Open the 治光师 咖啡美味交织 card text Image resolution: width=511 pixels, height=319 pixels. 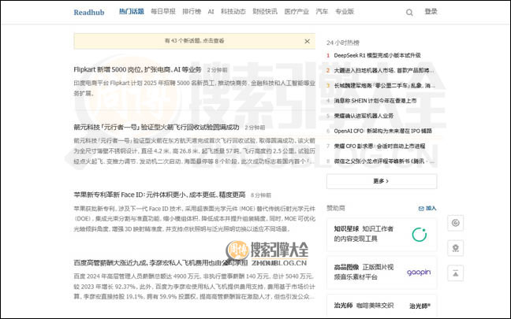click(x=364, y=306)
